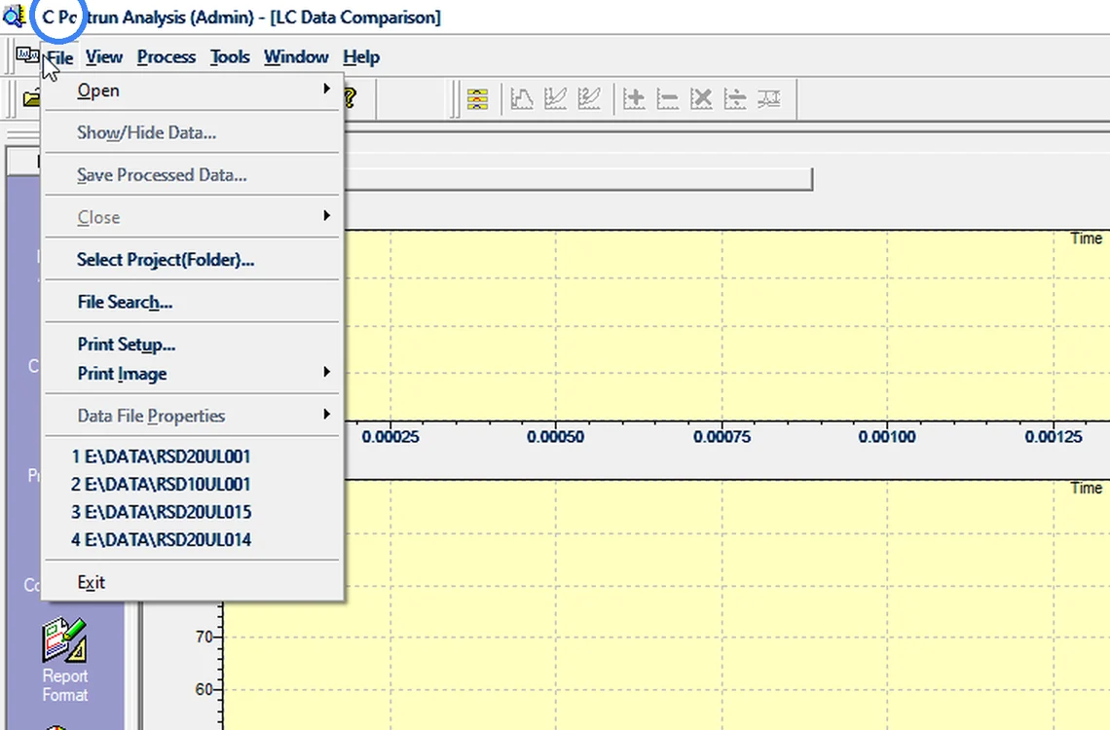Image resolution: width=1110 pixels, height=730 pixels.
Task: Open recent file 2 E:\DATA\RSD10UL001
Action: pyautogui.click(x=193, y=485)
